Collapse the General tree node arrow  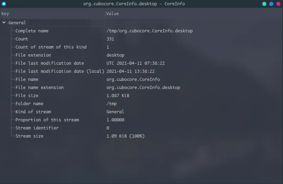tap(4, 23)
